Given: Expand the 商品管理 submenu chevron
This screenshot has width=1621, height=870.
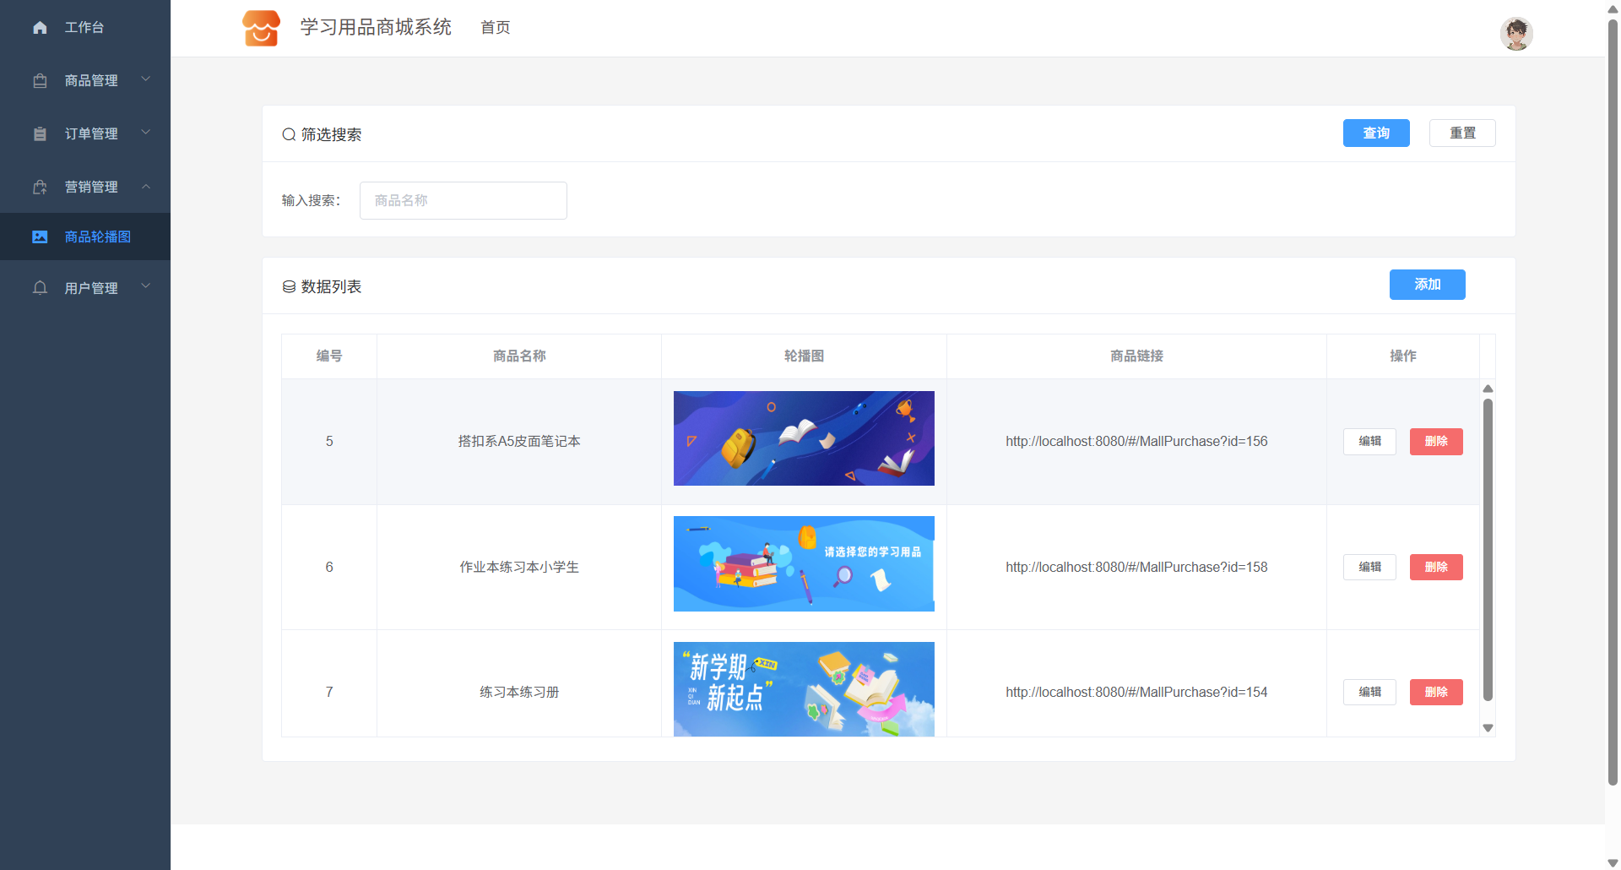Looking at the screenshot, I should click(x=146, y=79).
